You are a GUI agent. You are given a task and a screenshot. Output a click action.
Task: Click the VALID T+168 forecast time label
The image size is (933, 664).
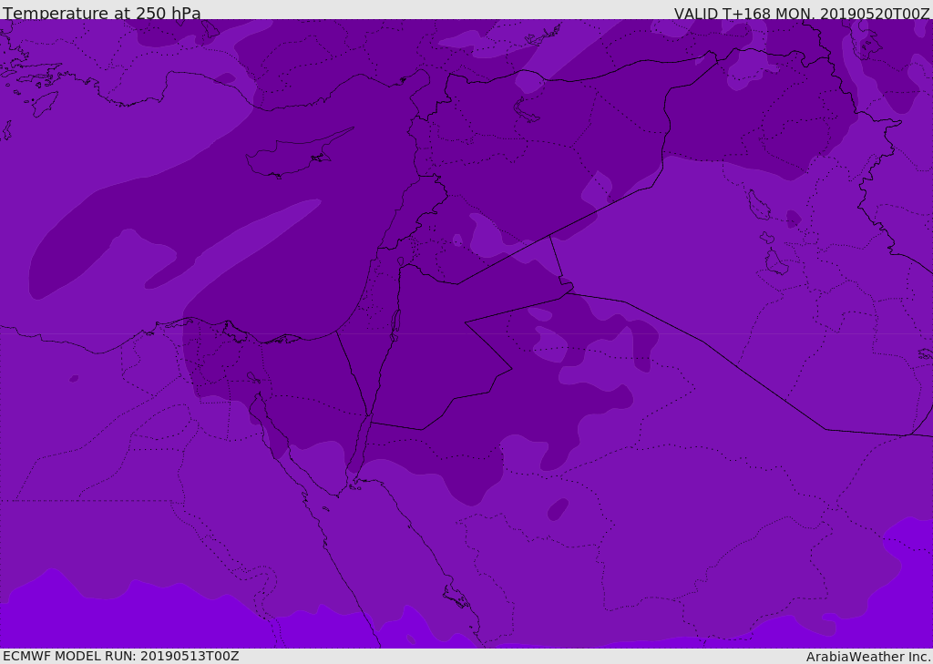pos(802,14)
